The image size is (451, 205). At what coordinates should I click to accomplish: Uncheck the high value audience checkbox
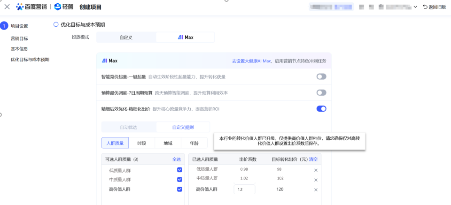click(x=179, y=190)
